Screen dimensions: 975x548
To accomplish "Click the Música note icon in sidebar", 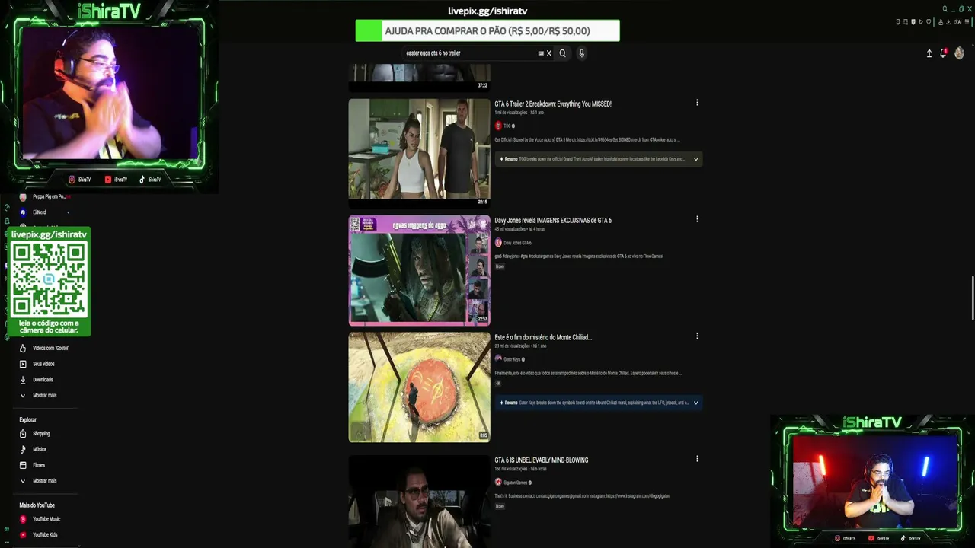I will tap(23, 449).
